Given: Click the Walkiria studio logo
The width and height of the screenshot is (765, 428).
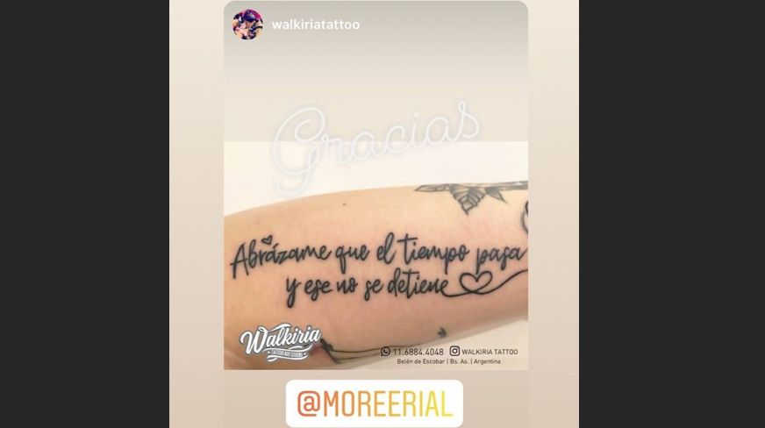Looking at the screenshot, I should [280, 341].
